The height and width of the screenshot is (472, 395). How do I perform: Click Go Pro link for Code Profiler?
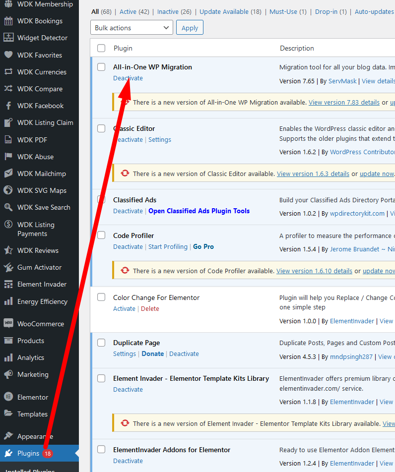(203, 247)
